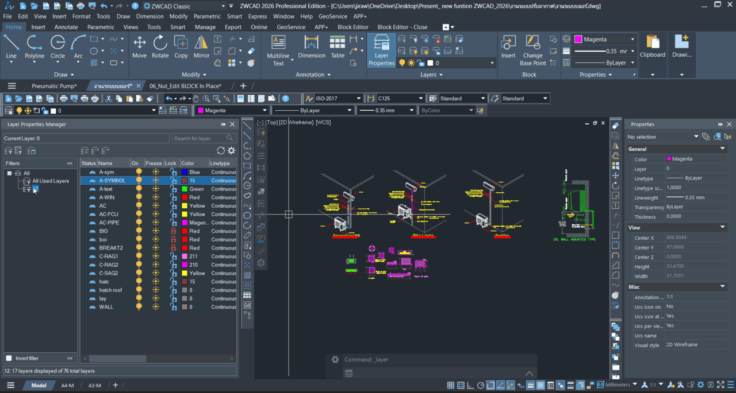
Task: Click the A-text layer green color swatch
Action: pos(185,189)
